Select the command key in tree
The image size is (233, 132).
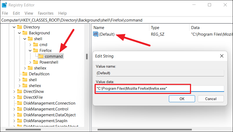point(54,56)
